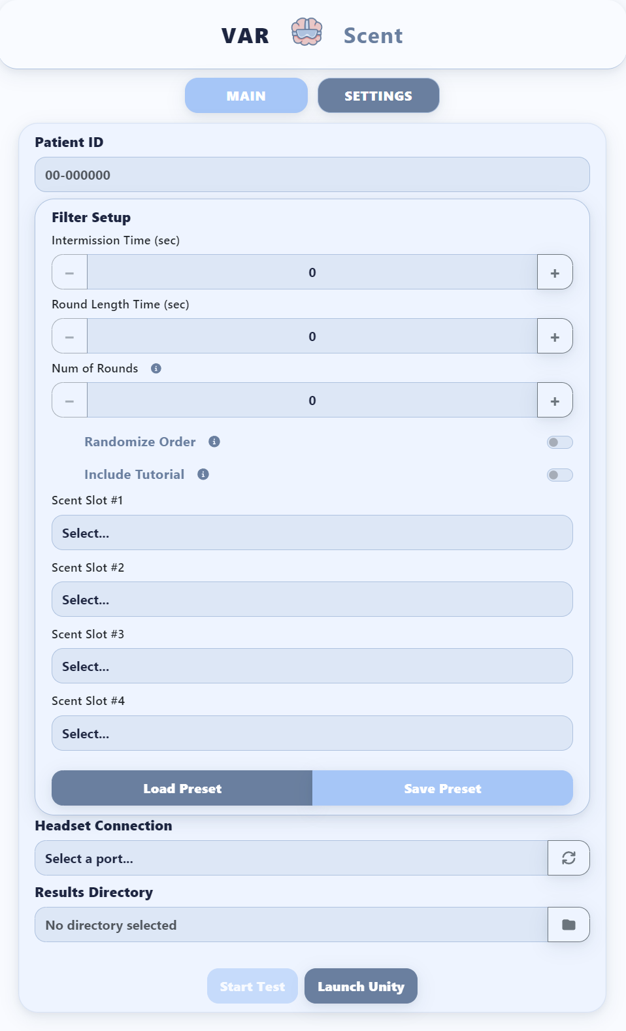Turn on the Include Tutorial switch
The width and height of the screenshot is (626, 1031).
click(x=559, y=475)
